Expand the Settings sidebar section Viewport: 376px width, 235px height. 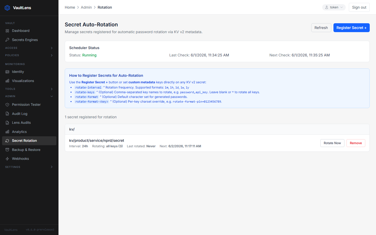29,167
